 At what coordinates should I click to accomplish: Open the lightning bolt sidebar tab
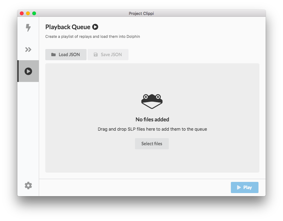(x=28, y=28)
